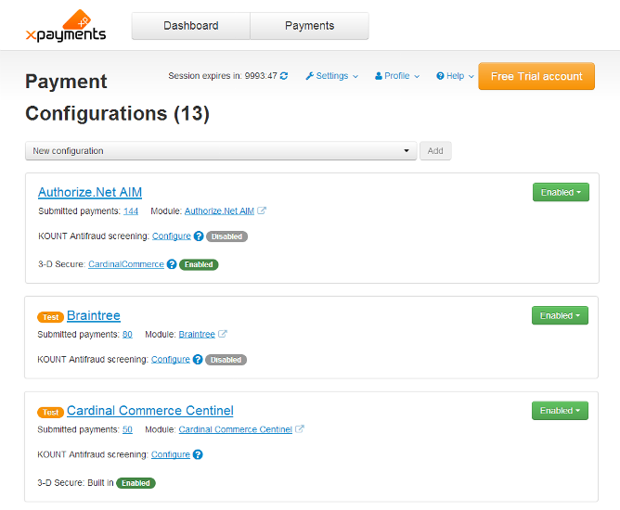Image resolution: width=620 pixels, height=510 pixels.
Task: Open CardinalCommerce 3-D Secure link
Action: coord(126,264)
